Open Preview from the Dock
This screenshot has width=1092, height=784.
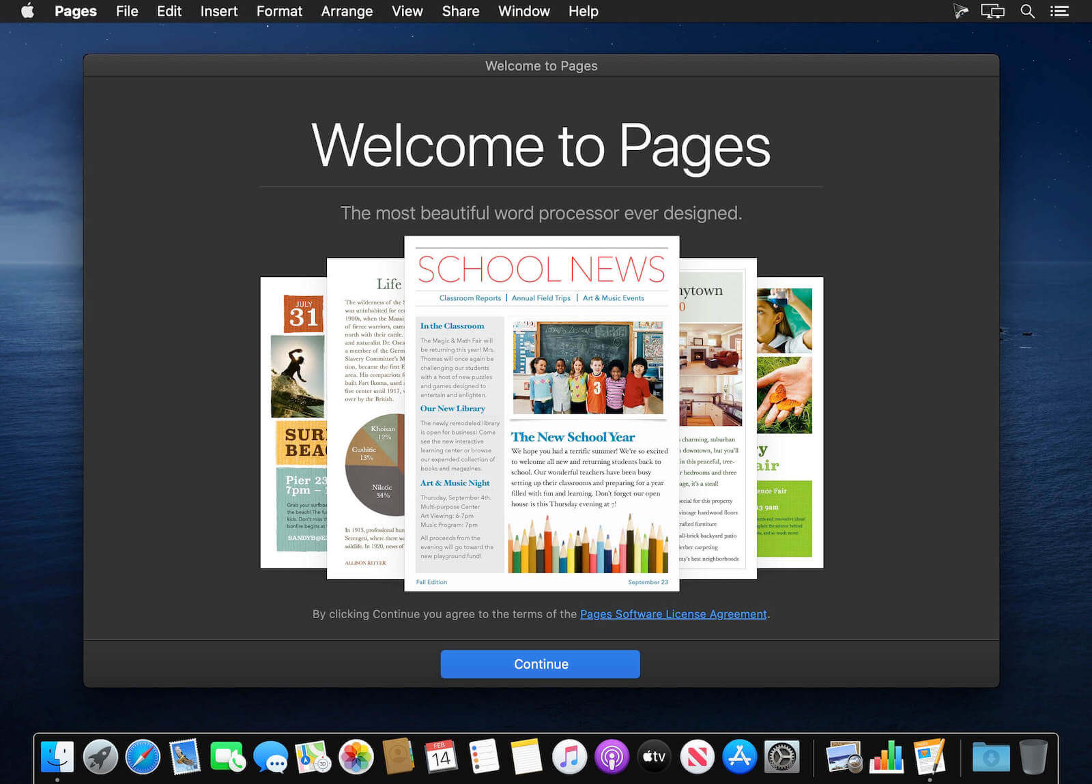(x=844, y=757)
